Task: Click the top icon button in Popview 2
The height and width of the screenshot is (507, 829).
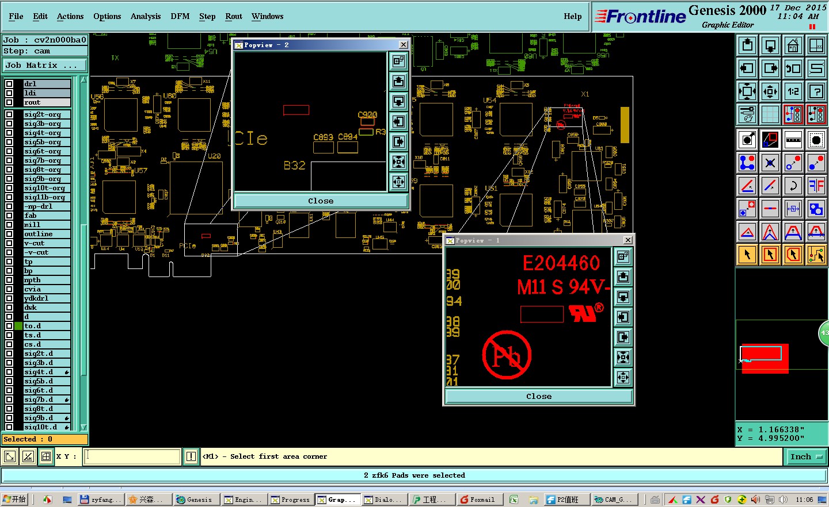Action: [x=398, y=61]
